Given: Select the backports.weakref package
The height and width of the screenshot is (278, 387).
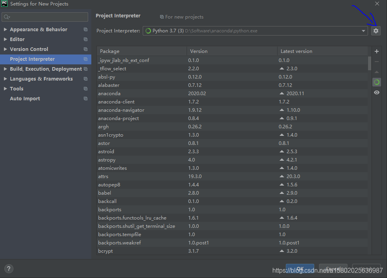Looking at the screenshot, I should 232,242.
